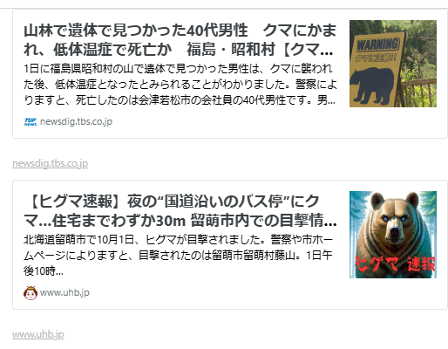Screen dimensions: 448x349
Task: Click the WARNING lettering on the sign image
Action: (x=377, y=44)
